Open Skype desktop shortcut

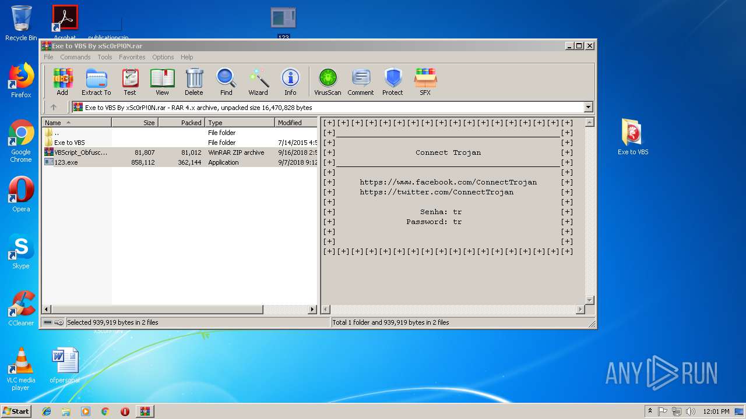tap(21, 251)
